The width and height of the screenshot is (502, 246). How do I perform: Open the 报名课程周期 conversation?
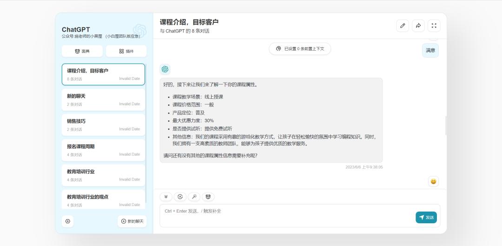pos(103,150)
